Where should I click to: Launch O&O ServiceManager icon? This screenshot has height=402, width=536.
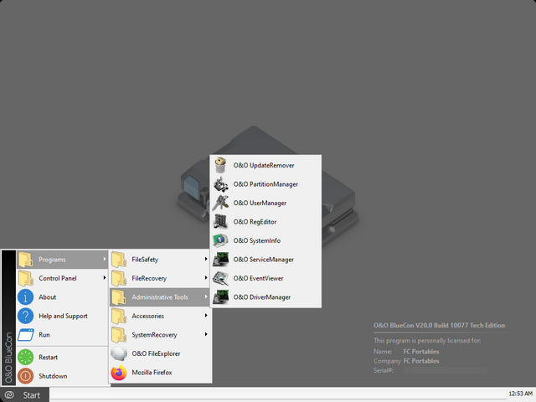[x=221, y=260]
